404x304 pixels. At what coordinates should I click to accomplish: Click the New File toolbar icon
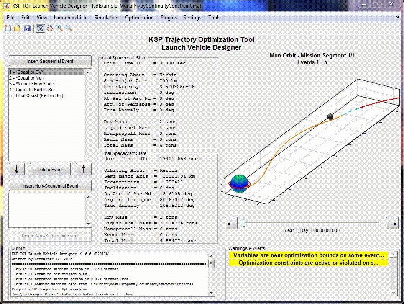[8, 28]
